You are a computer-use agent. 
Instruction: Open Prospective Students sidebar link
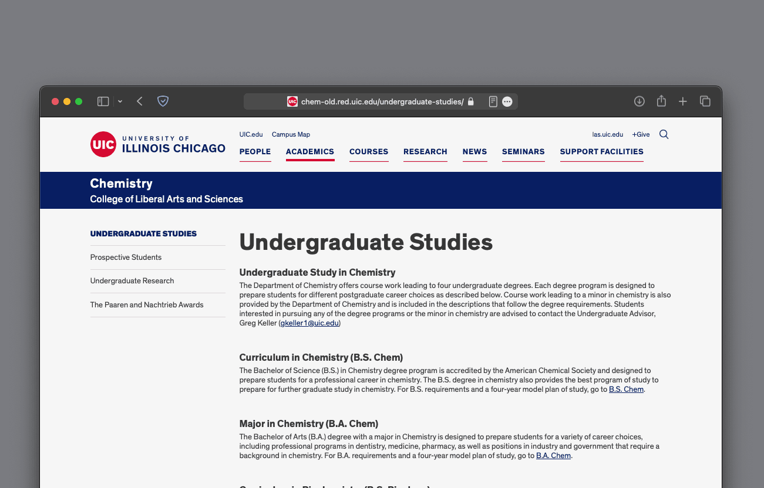(x=126, y=257)
